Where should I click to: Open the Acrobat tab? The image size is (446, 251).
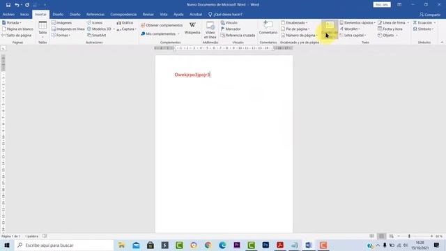click(x=196, y=14)
